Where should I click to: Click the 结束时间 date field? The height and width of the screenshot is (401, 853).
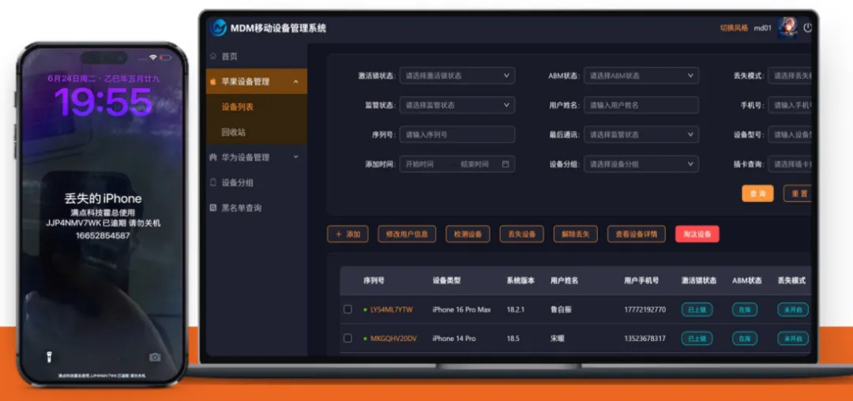475,164
